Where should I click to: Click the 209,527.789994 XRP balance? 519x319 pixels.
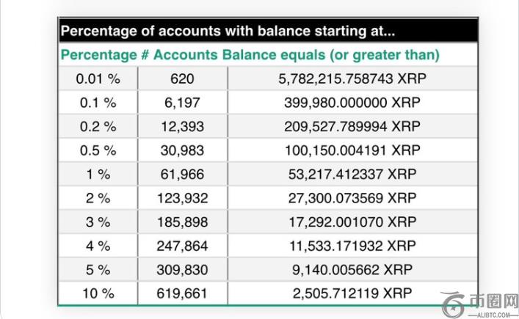click(352, 126)
